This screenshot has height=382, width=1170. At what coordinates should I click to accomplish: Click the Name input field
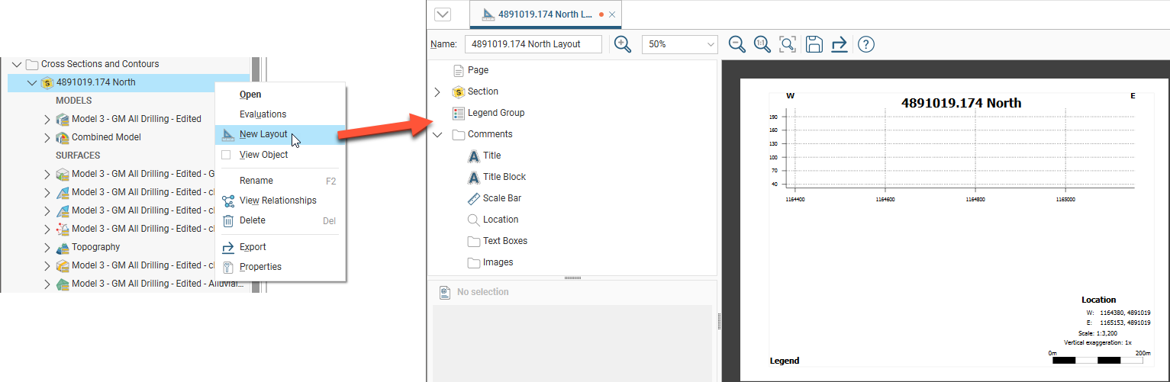pyautogui.click(x=533, y=44)
